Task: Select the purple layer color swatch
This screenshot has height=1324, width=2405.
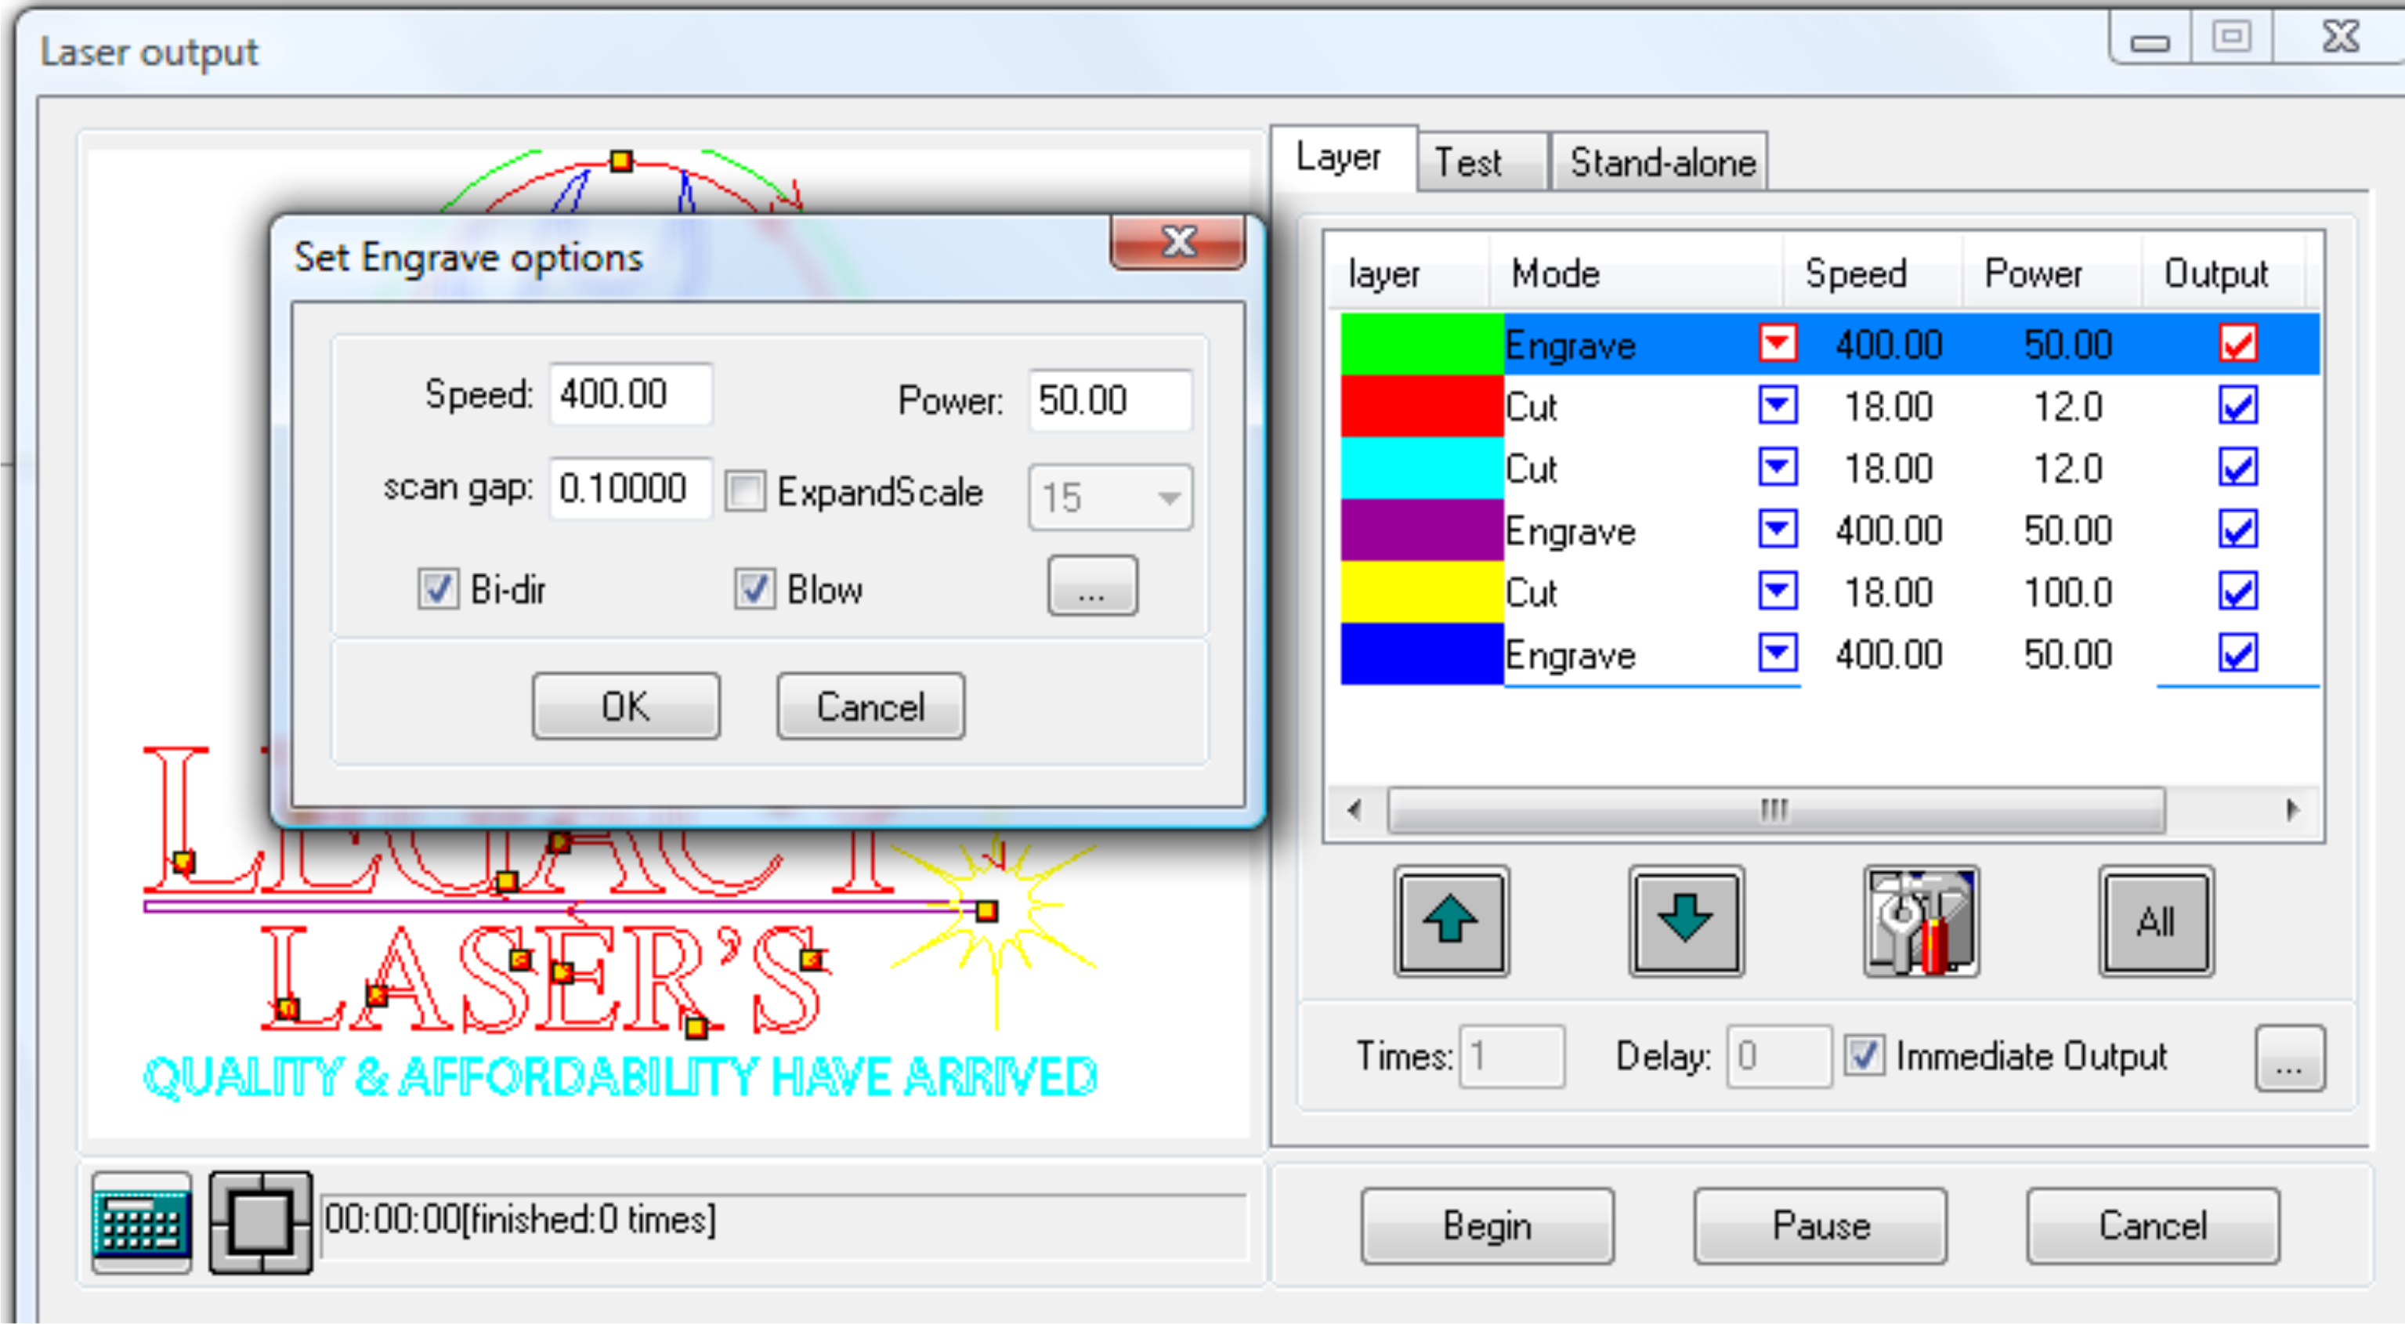Action: [1422, 530]
